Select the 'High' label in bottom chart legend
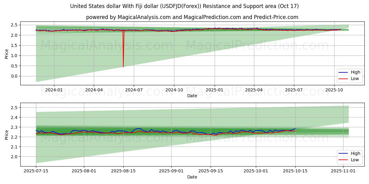369x184 pixels. (x=355, y=153)
